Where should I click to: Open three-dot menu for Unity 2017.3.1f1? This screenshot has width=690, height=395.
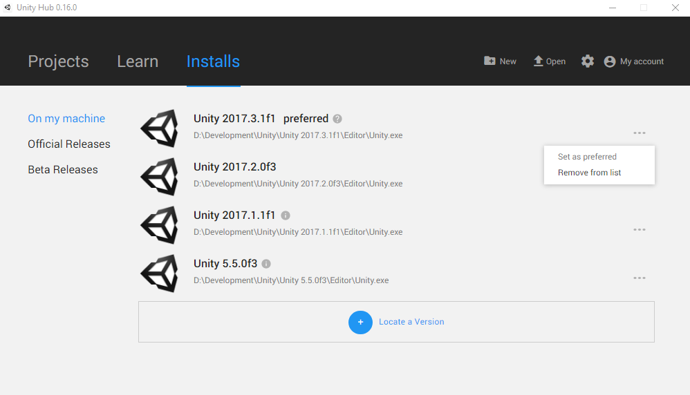tap(640, 133)
